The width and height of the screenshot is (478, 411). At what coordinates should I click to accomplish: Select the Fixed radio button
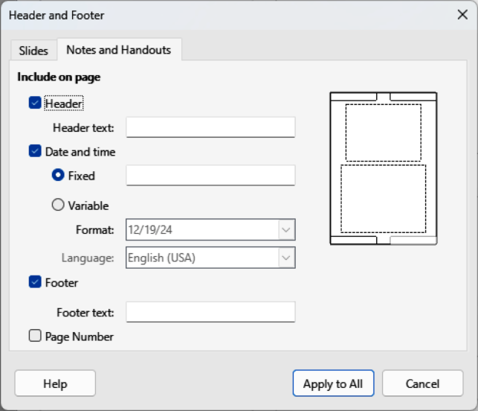tap(58, 176)
